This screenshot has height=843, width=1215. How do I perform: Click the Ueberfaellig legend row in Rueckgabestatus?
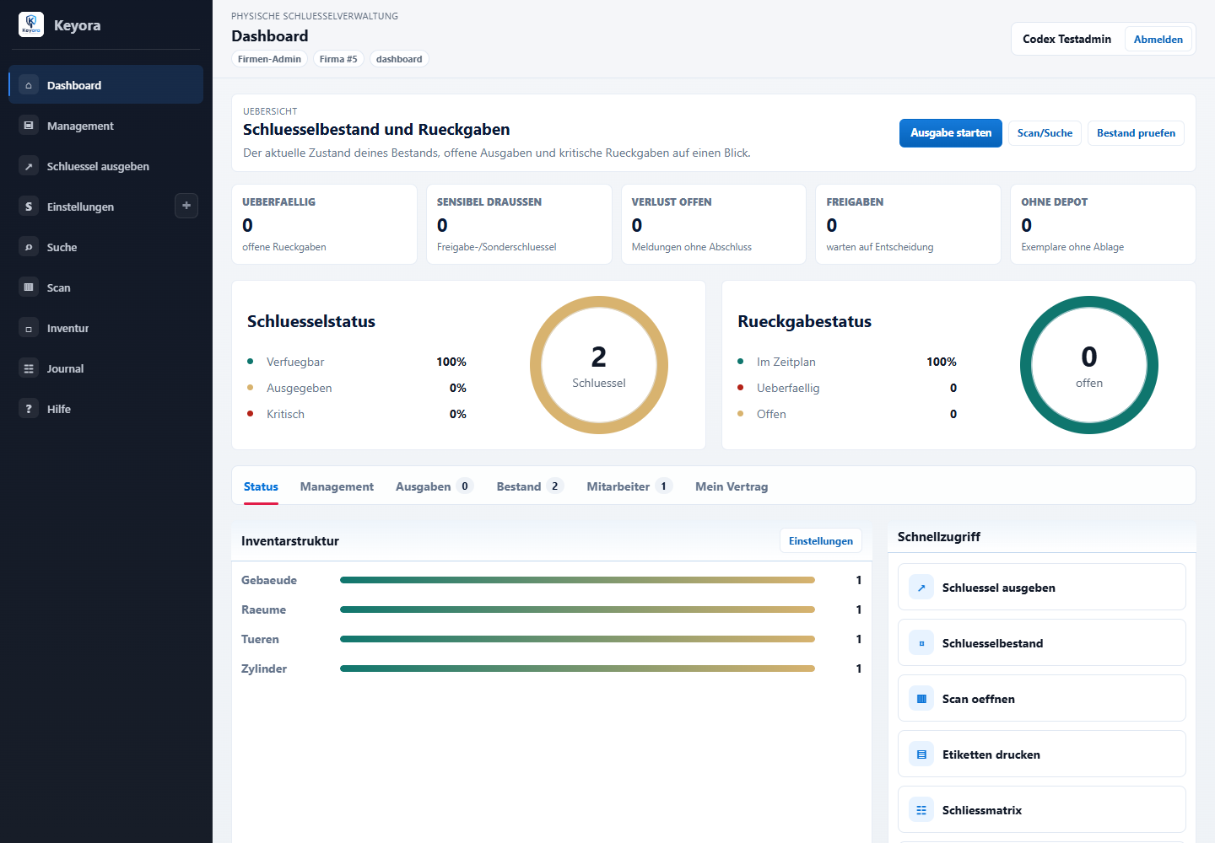point(847,388)
